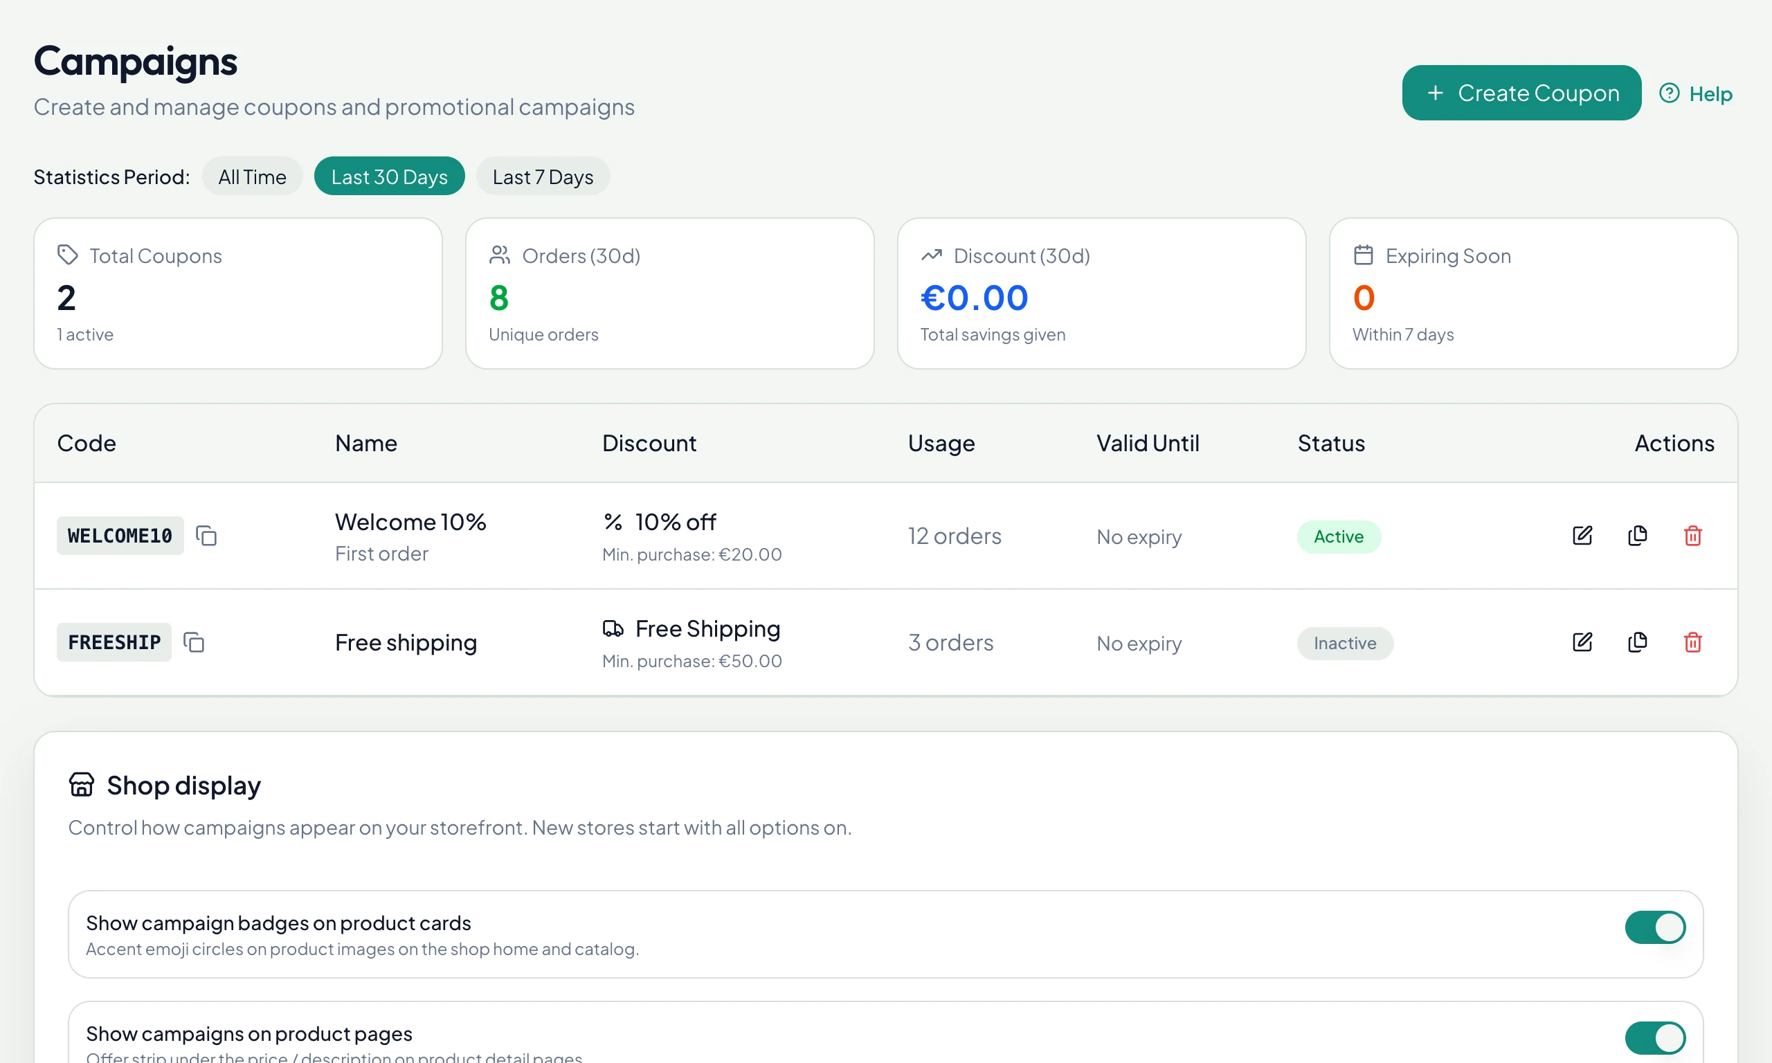Image resolution: width=1772 pixels, height=1063 pixels.
Task: Click 'Min. purchase: €50.00' text
Action: click(x=692, y=661)
